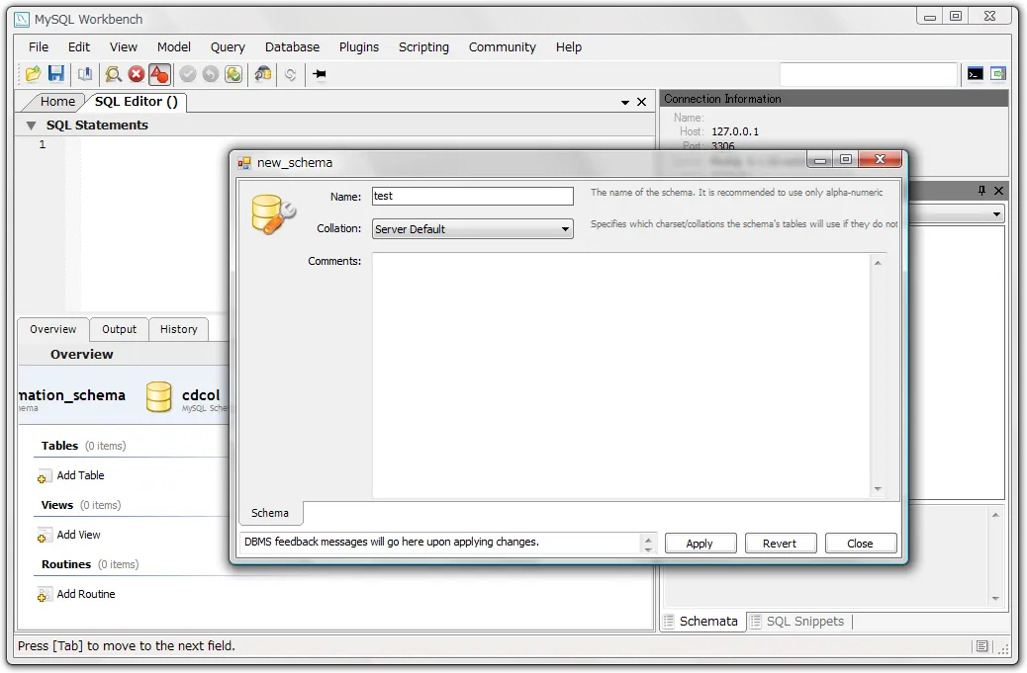The height and width of the screenshot is (673, 1027).
Task: Click the Apply button
Action: (700, 544)
